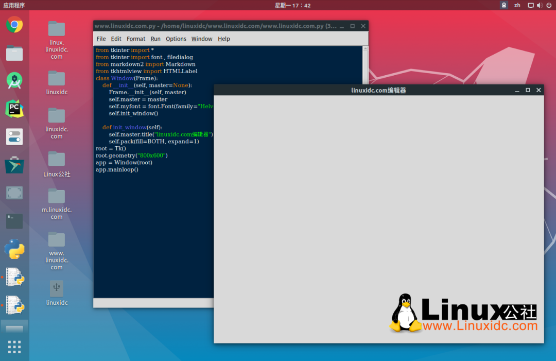Expand the Options menu
Viewport: 556px width, 361px height.
(x=176, y=39)
